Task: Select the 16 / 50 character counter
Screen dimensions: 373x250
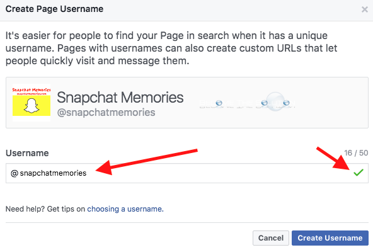Action: click(356, 153)
